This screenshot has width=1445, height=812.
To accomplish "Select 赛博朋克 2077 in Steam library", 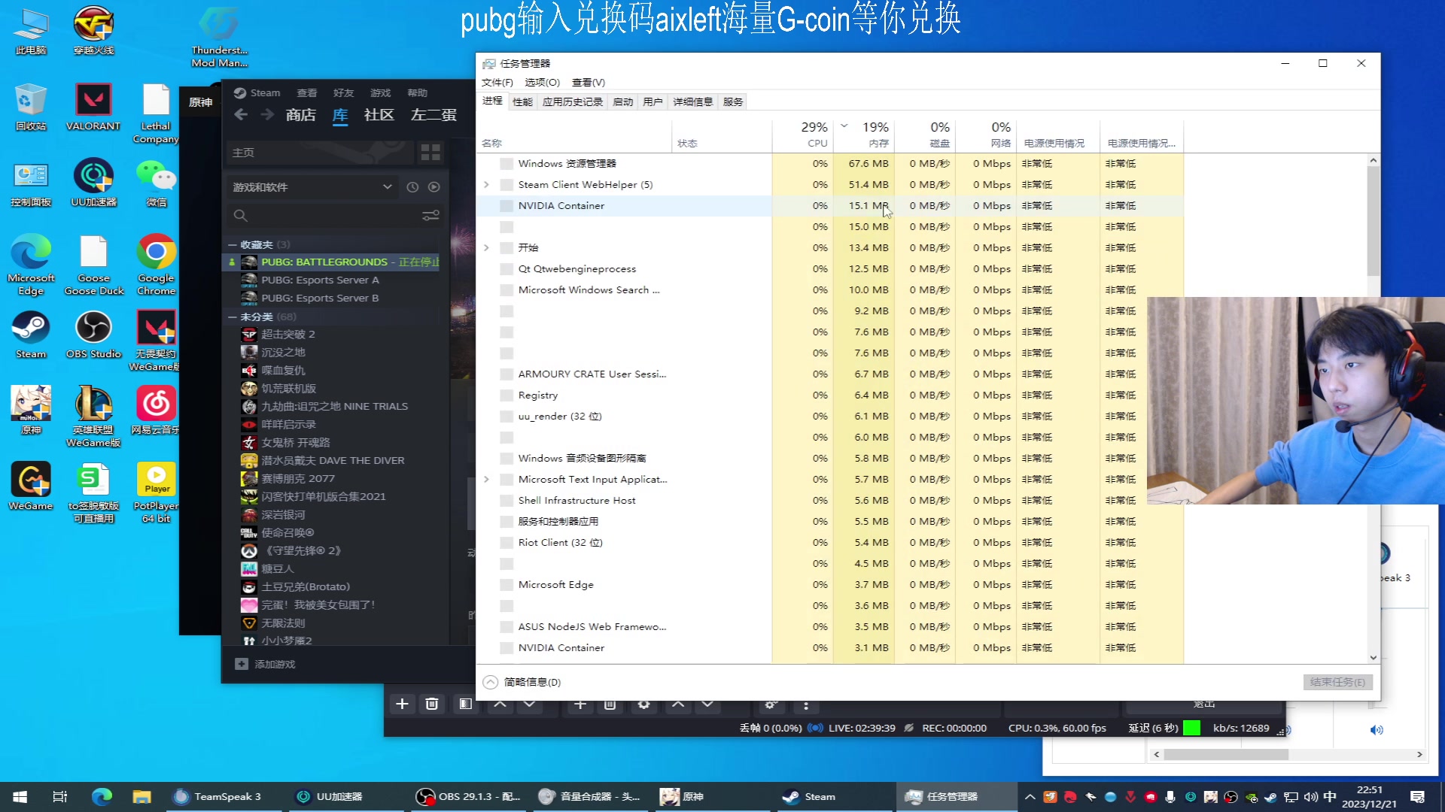I will pos(298,479).
